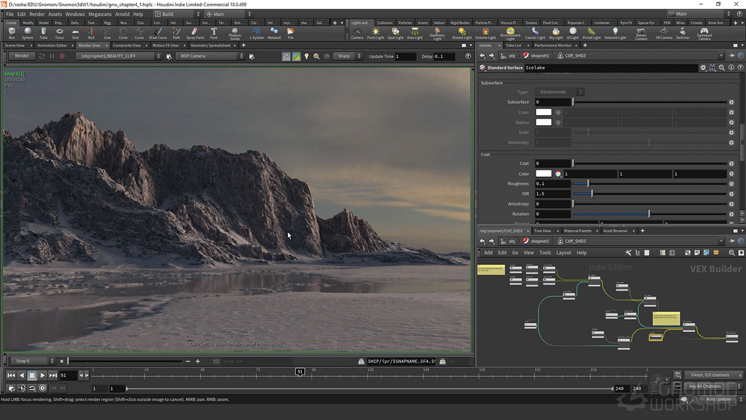The height and width of the screenshot is (420, 746).
Task: Jump to first frame on the playbar
Action: pos(11,375)
